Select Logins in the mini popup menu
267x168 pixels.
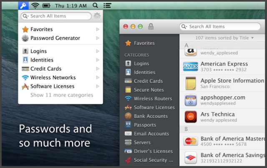pyautogui.click(x=60, y=51)
